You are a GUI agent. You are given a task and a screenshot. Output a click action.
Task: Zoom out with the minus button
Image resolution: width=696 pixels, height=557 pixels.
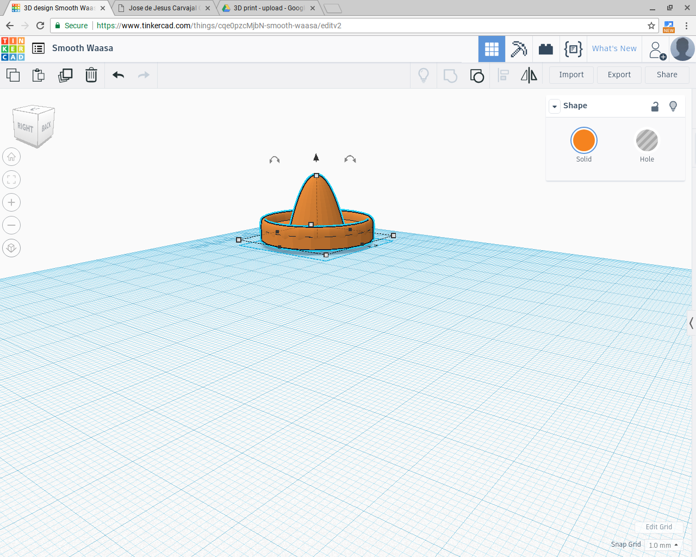(x=11, y=225)
